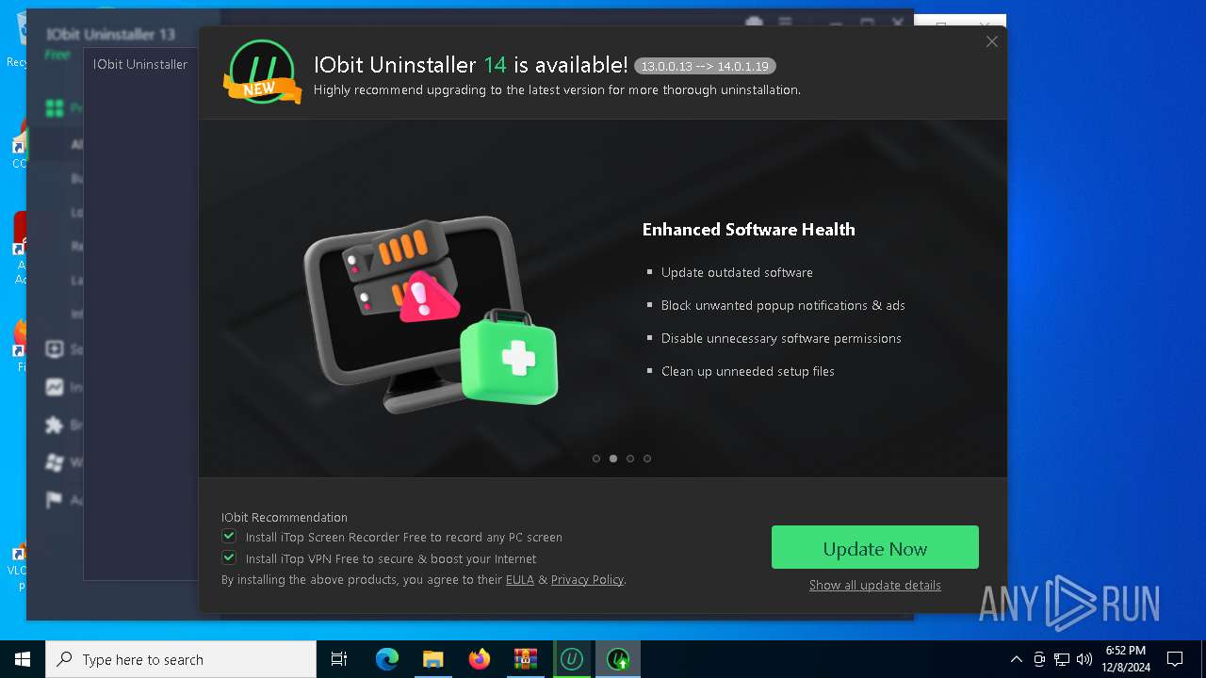Select the third slide indicator dot

[x=630, y=459]
